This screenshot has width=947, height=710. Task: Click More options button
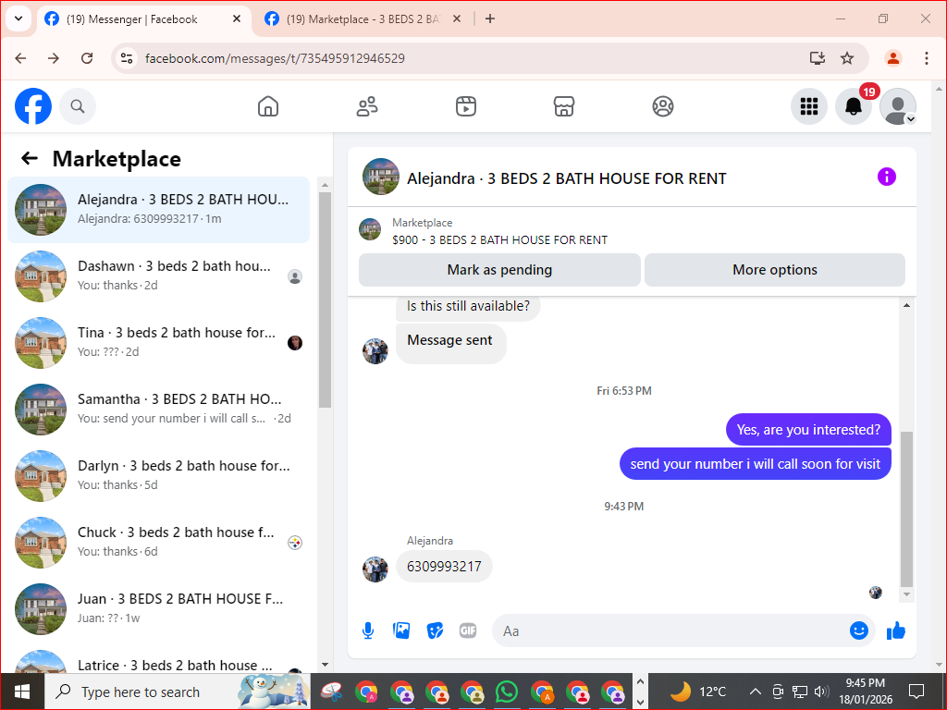coord(775,270)
